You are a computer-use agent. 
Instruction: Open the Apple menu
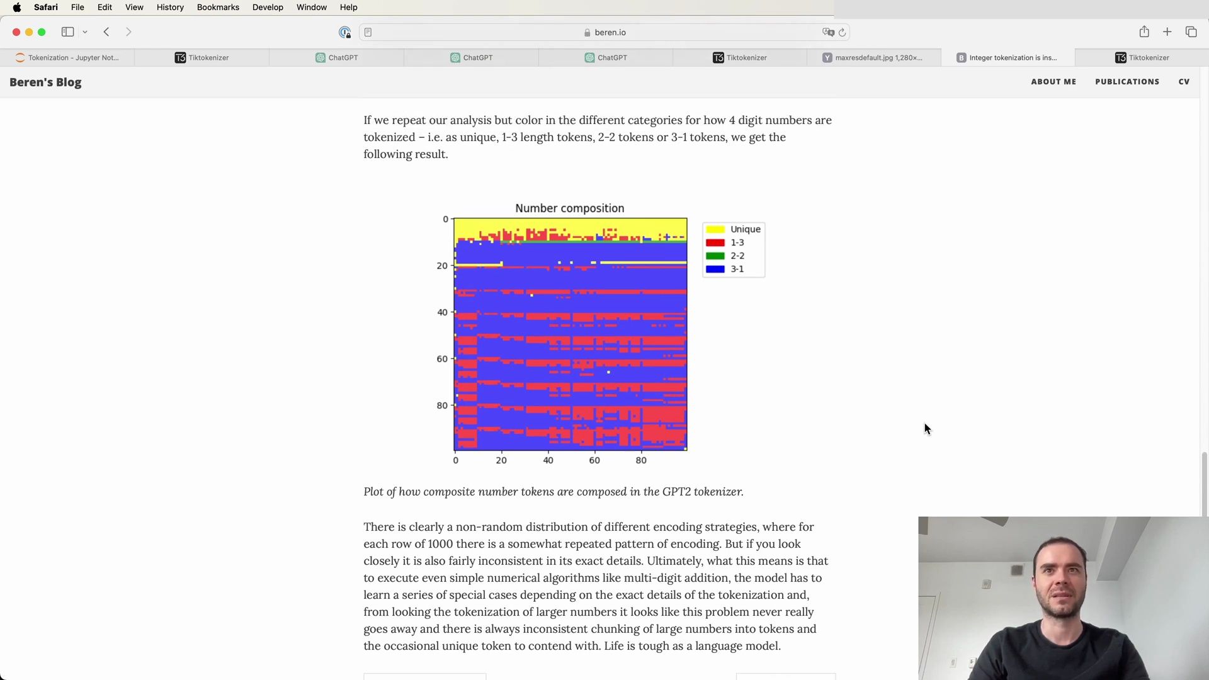[x=17, y=8]
